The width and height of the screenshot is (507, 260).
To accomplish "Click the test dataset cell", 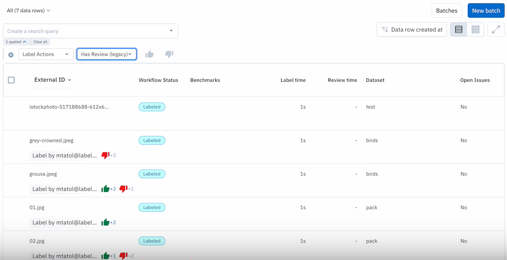I will click(x=371, y=107).
